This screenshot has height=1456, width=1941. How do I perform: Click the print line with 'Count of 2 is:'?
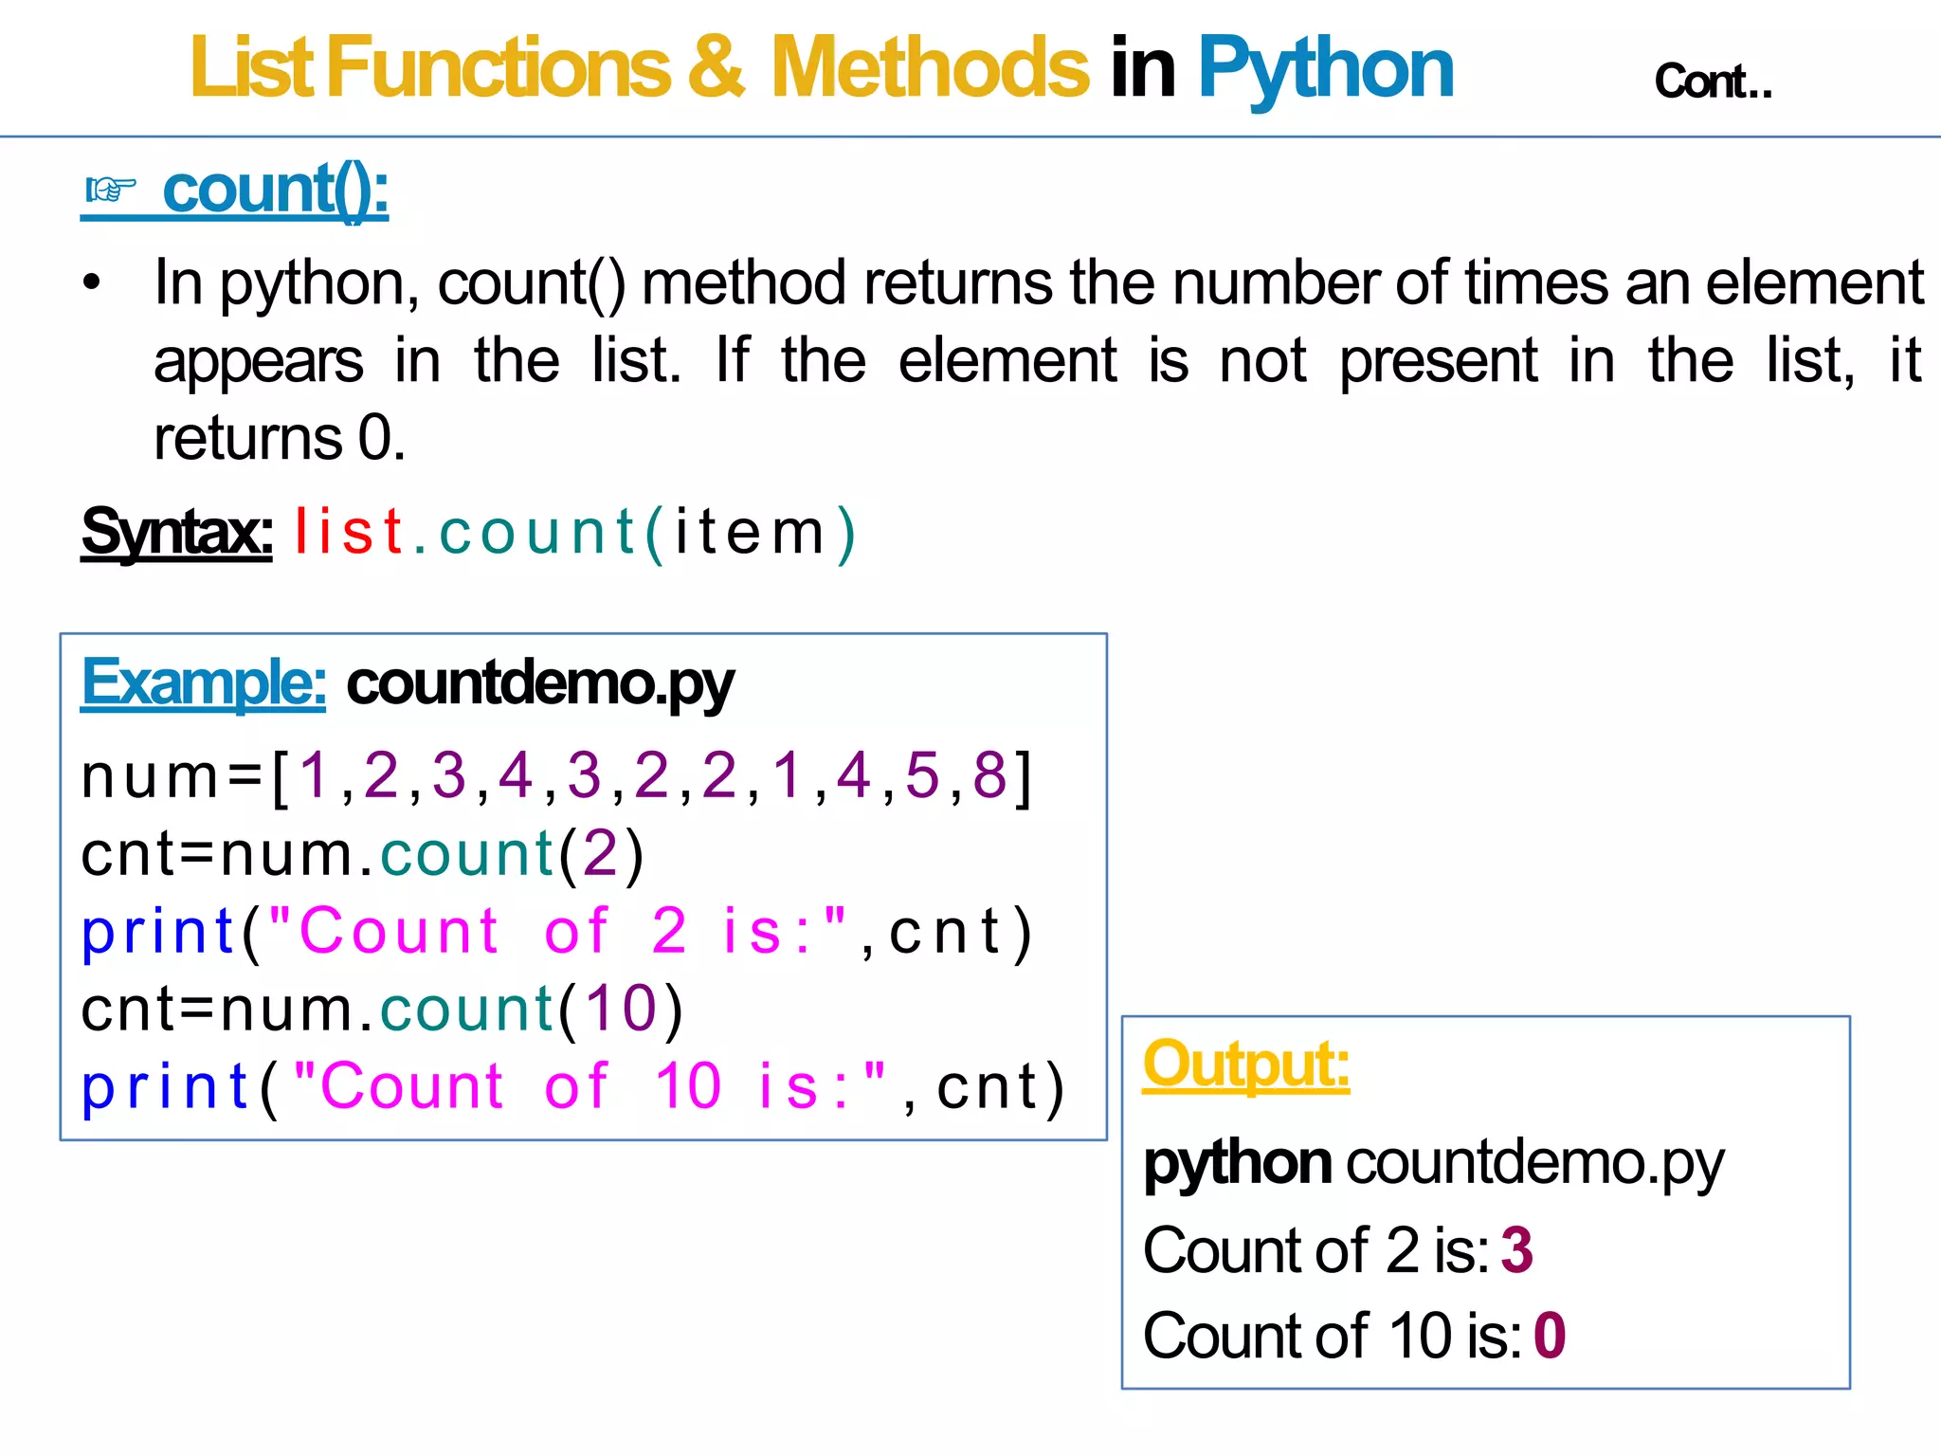pos(556,932)
